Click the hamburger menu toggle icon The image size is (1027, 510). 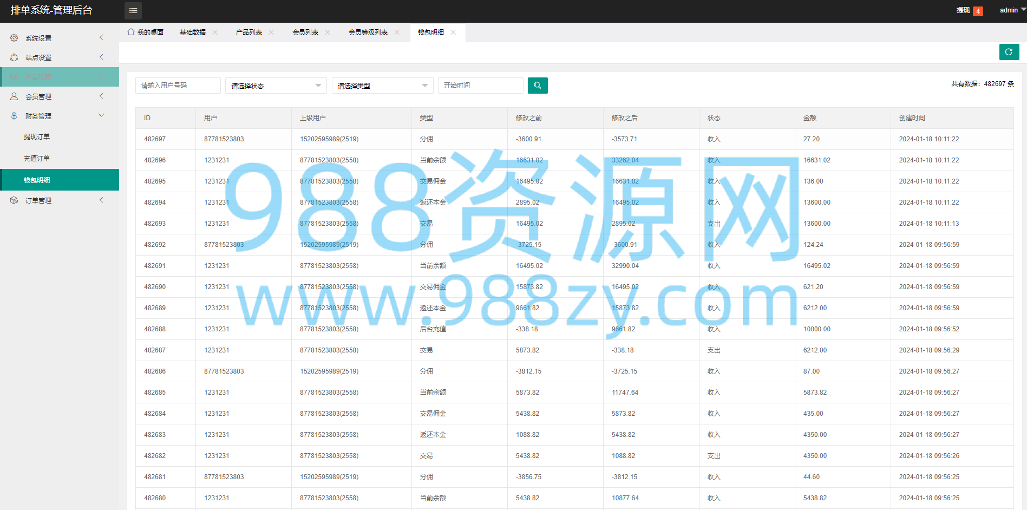point(133,11)
